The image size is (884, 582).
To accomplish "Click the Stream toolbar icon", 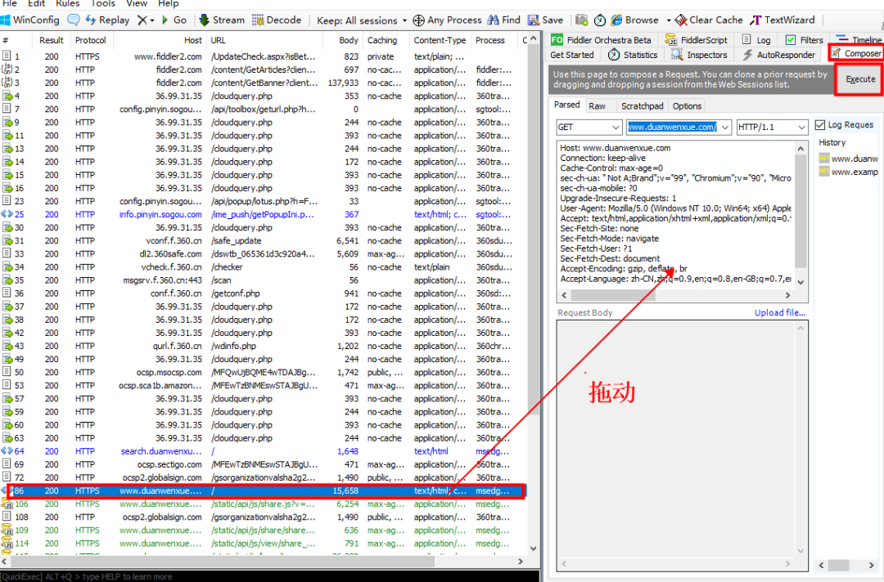I will (x=204, y=20).
